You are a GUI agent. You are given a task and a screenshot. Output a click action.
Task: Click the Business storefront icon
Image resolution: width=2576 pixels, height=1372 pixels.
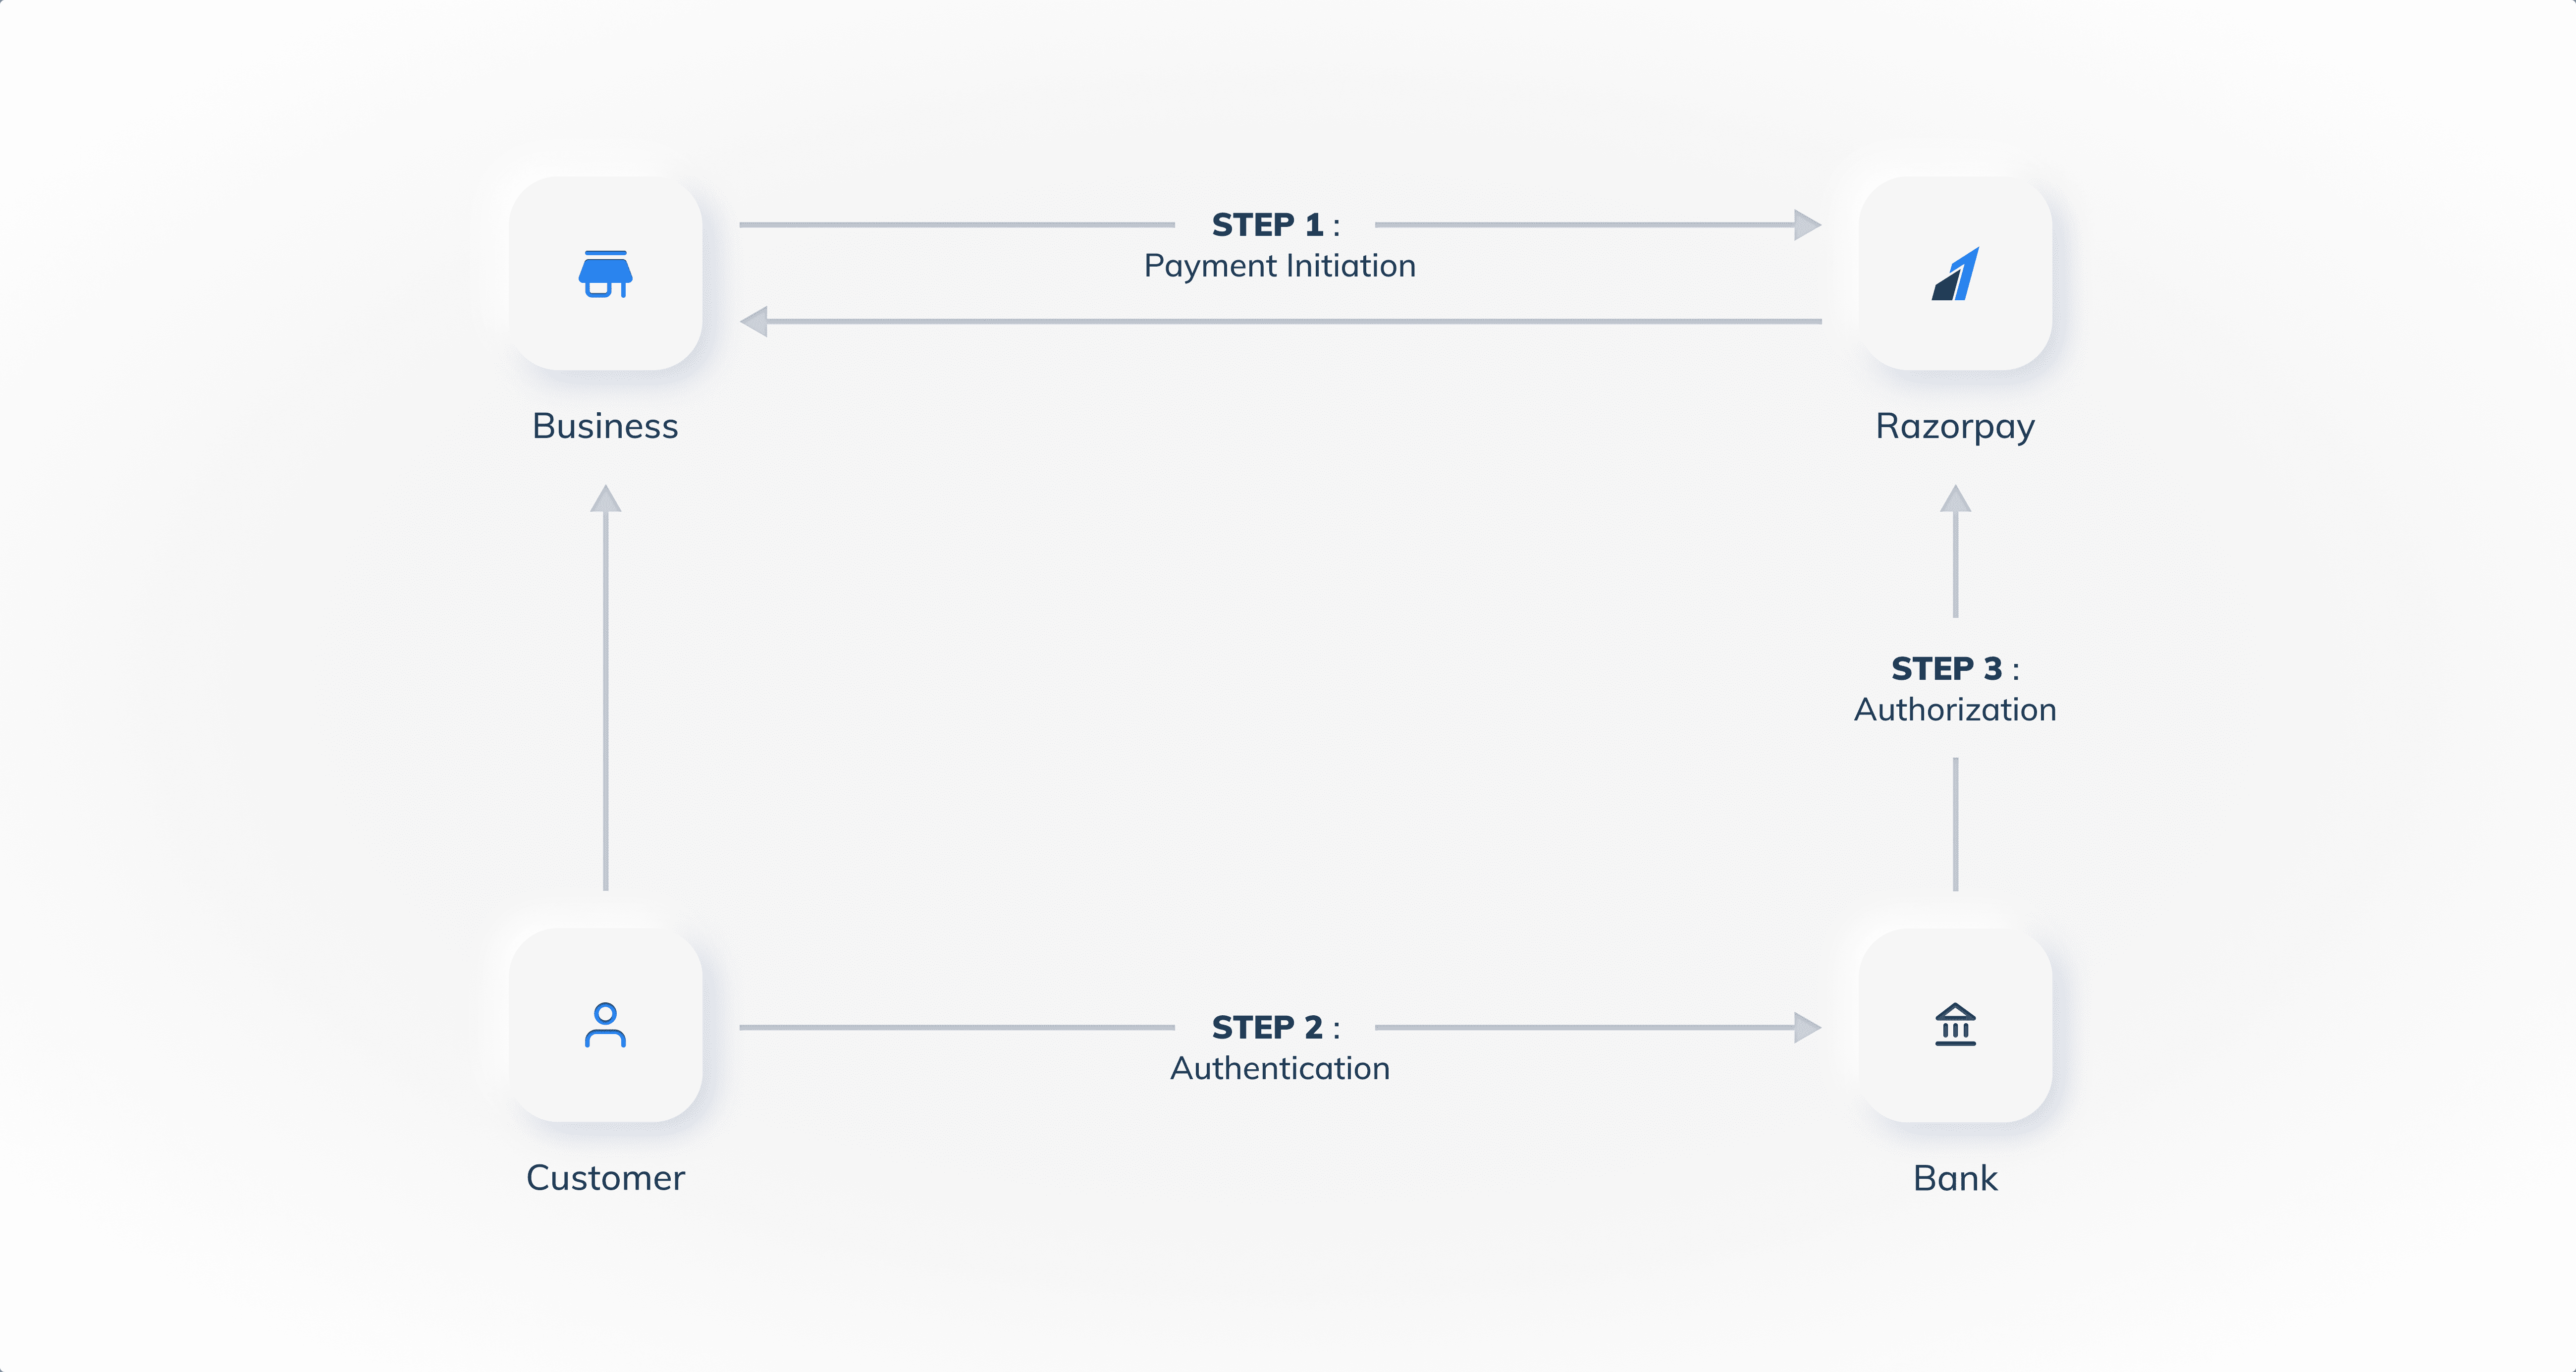(x=605, y=274)
